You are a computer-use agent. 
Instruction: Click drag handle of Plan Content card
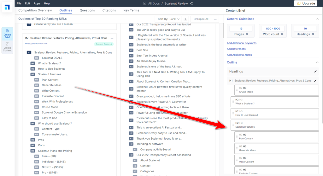pyautogui.click(x=237, y=136)
